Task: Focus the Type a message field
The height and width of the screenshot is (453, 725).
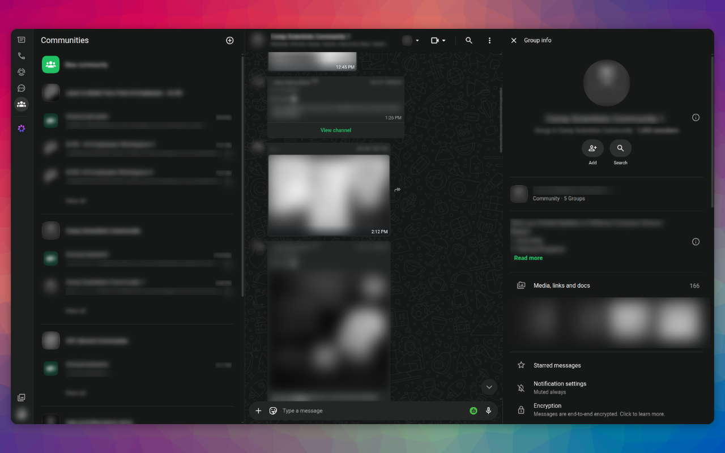Action: click(x=374, y=411)
